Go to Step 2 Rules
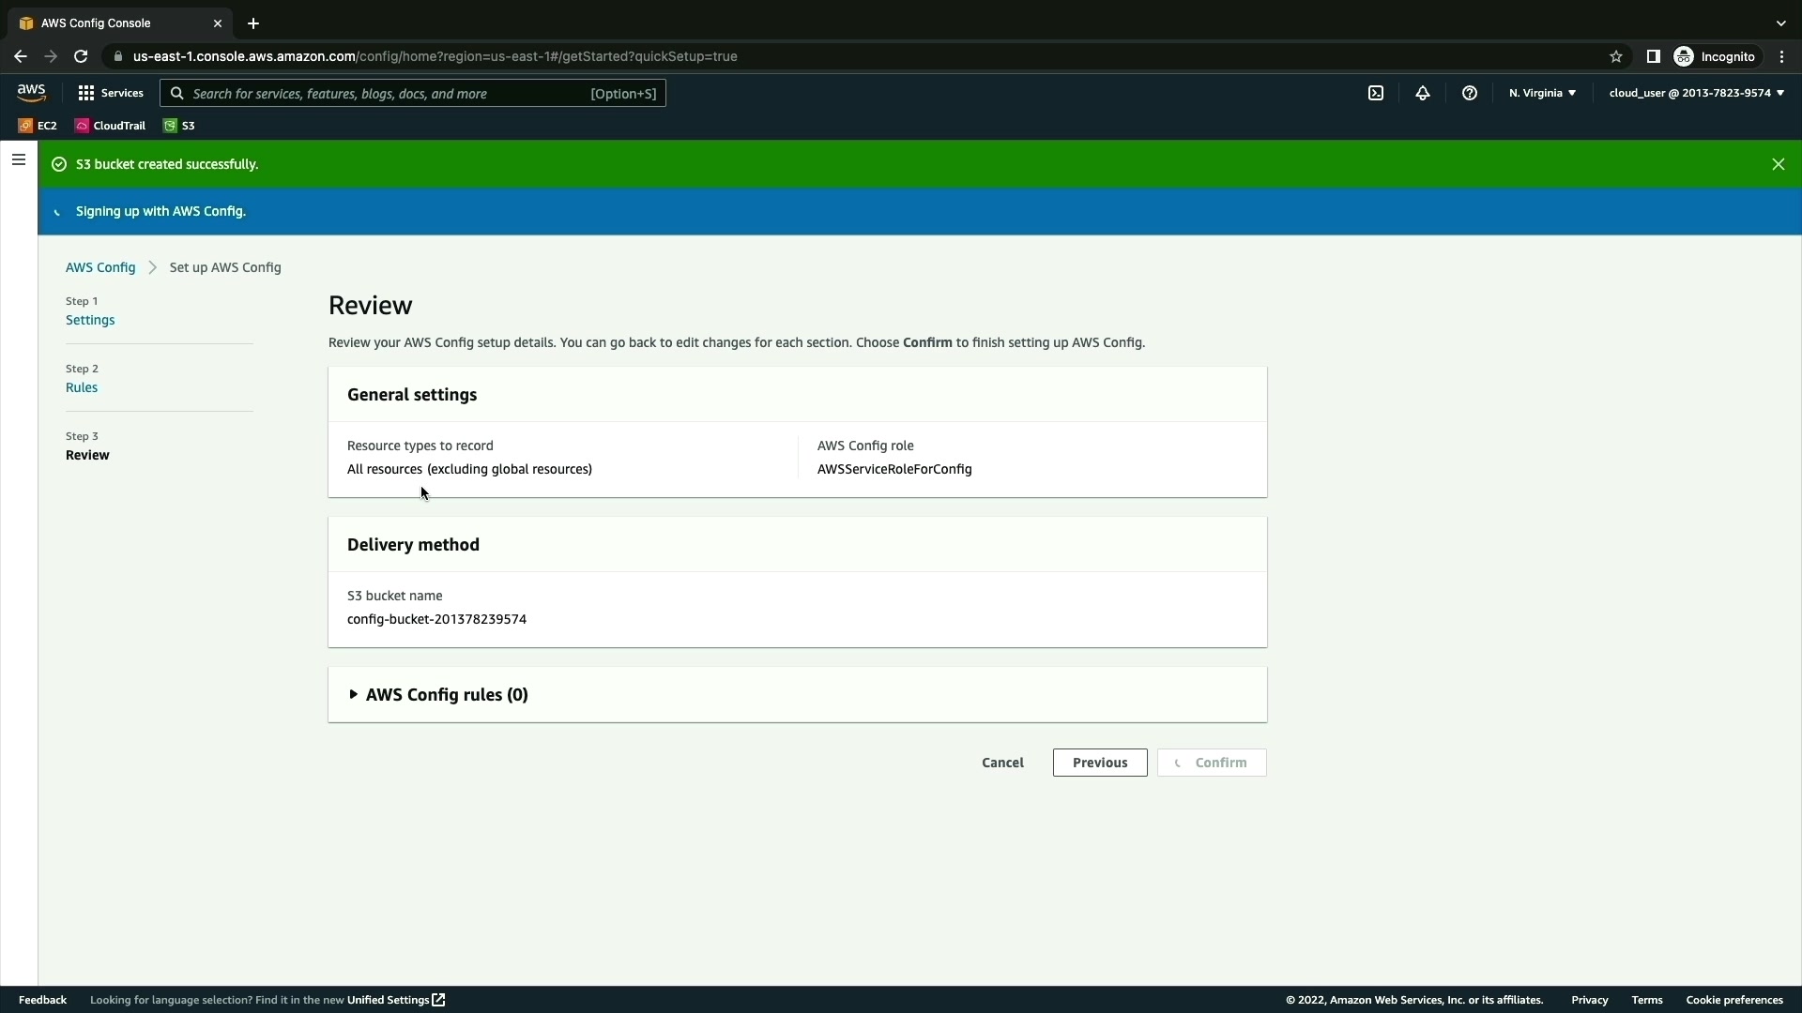The height and width of the screenshot is (1013, 1802). pyautogui.click(x=82, y=387)
